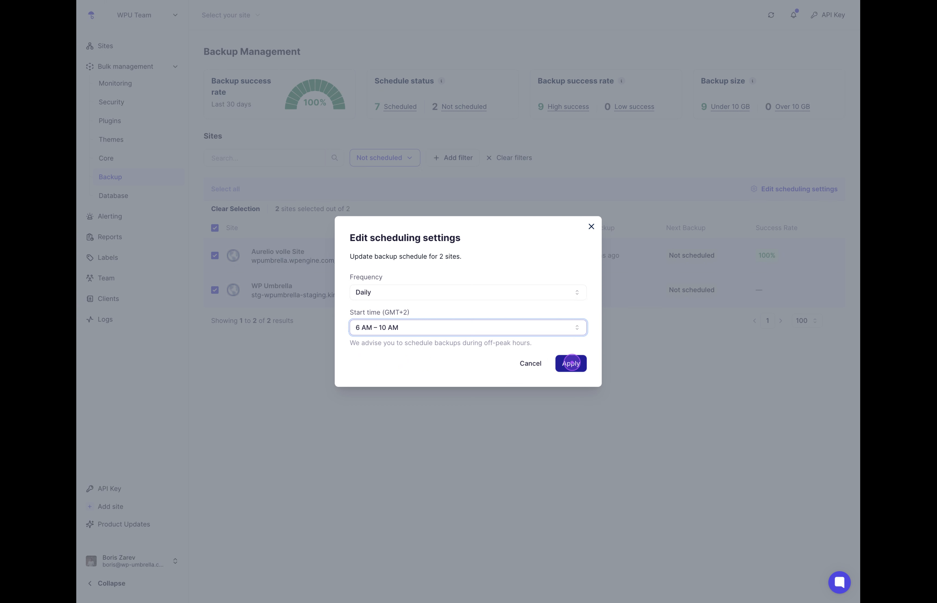Viewport: 937px width, 603px height.
Task: Open the Frequency dropdown set to Daily
Action: click(468, 293)
